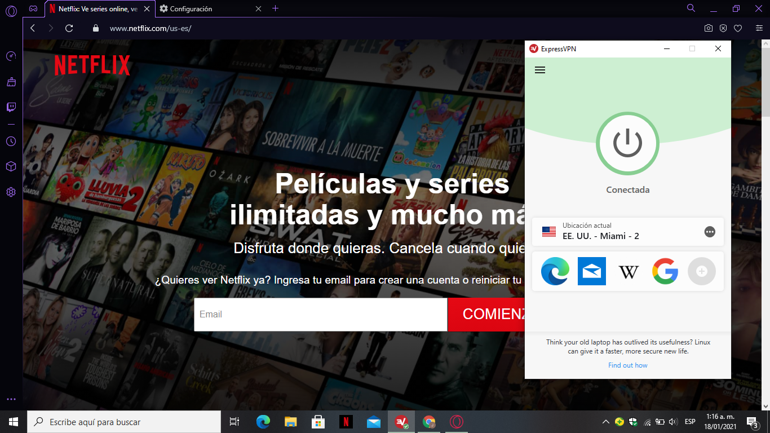Open the Windows notification center
This screenshot has width=770, height=433.
pyautogui.click(x=752, y=422)
